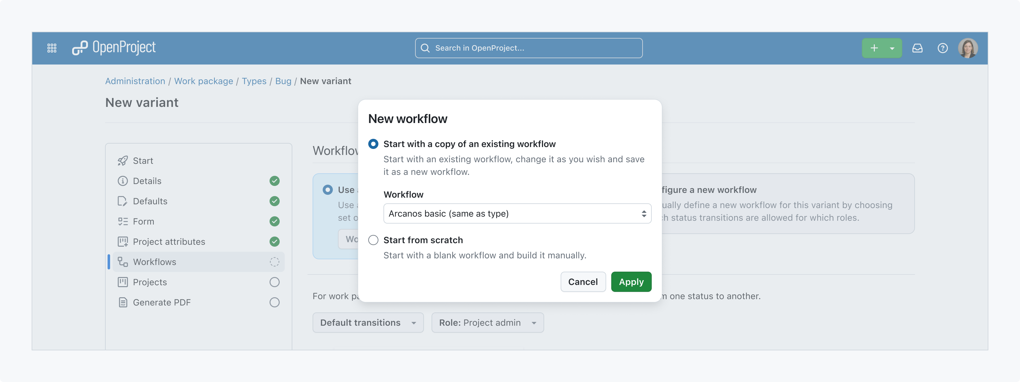Open the Workflow select dropdown
Screen dimensions: 1020x382
[x=517, y=214]
